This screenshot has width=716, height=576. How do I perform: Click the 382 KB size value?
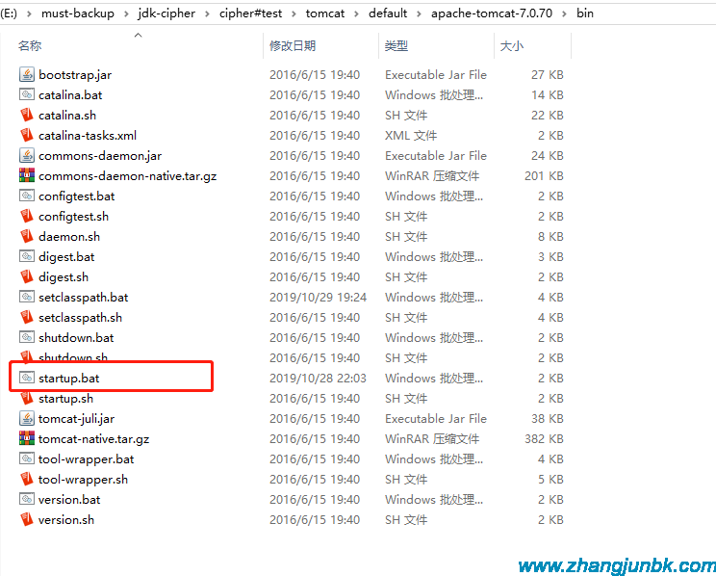[x=544, y=439]
